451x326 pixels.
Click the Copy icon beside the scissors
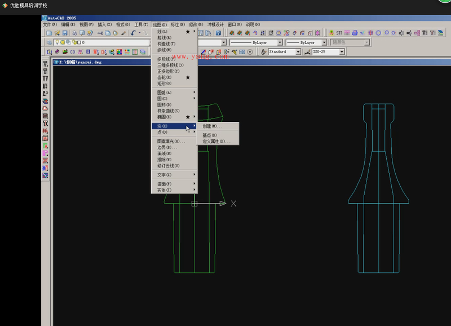click(108, 33)
